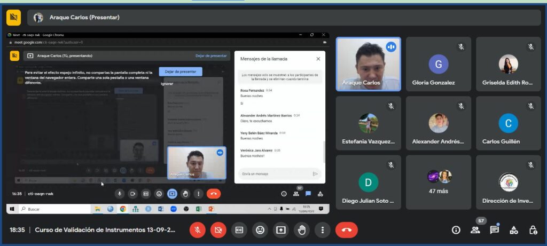Click presenter avatar in top bar
The image size is (547, 246).
(x=38, y=18)
